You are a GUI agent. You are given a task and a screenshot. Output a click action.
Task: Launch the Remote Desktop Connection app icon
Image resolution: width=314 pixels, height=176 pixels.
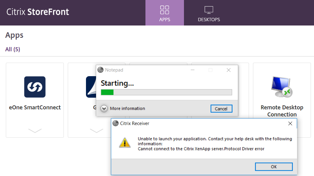(x=282, y=87)
